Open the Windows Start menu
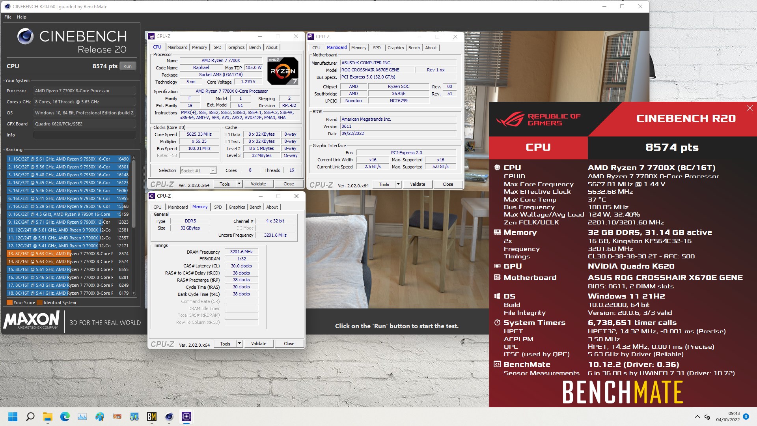Image resolution: width=757 pixels, height=426 pixels. click(13, 417)
